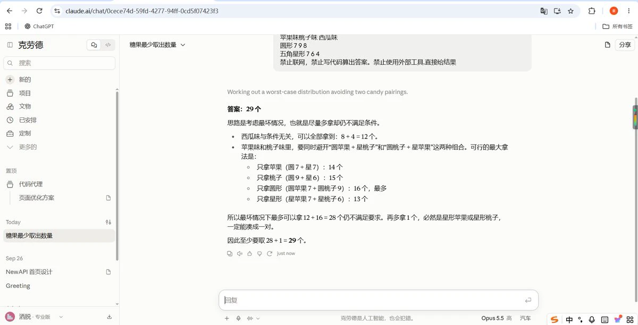The height and width of the screenshot is (325, 638).
Task: Give the response a thumbs up
Action: [x=250, y=253]
